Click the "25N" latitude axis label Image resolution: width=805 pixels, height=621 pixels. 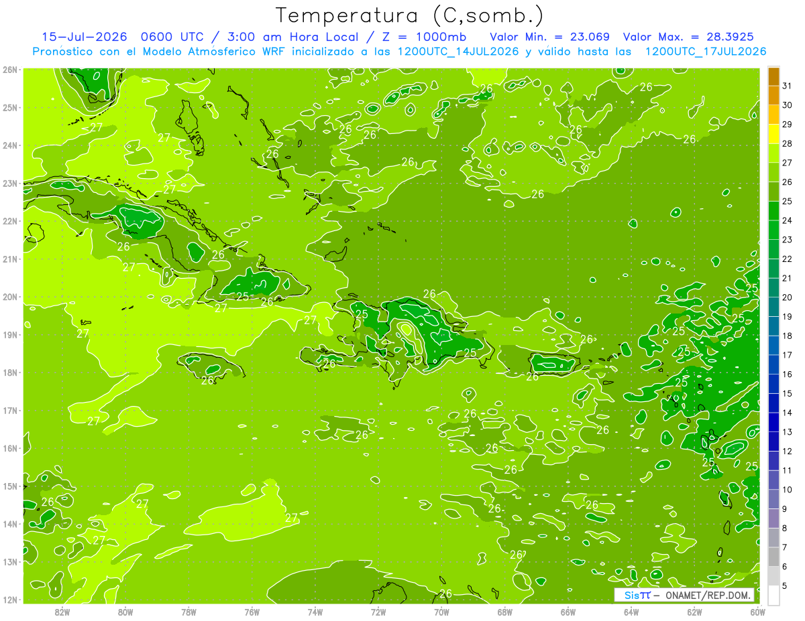(x=10, y=107)
